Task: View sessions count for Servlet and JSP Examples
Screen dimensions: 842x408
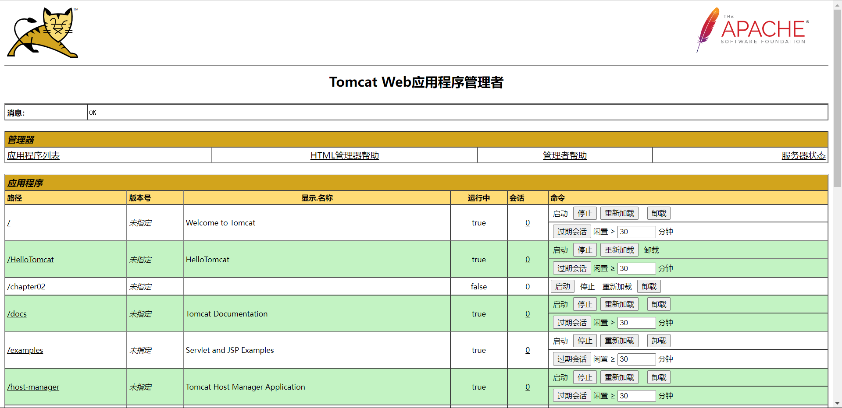Action: click(x=528, y=350)
